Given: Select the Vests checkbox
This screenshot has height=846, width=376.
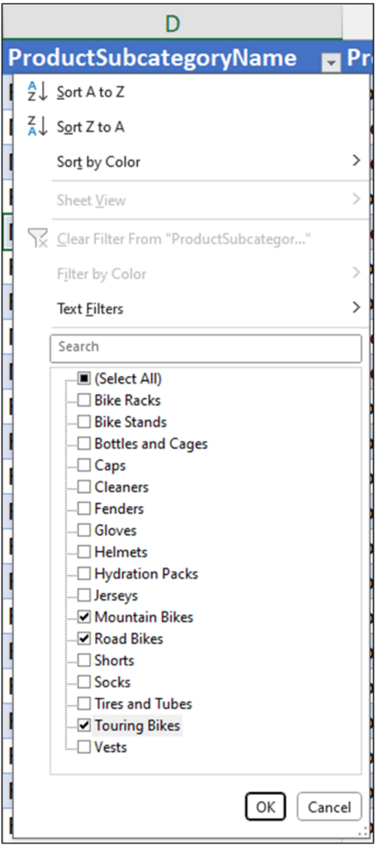Looking at the screenshot, I should [83, 747].
